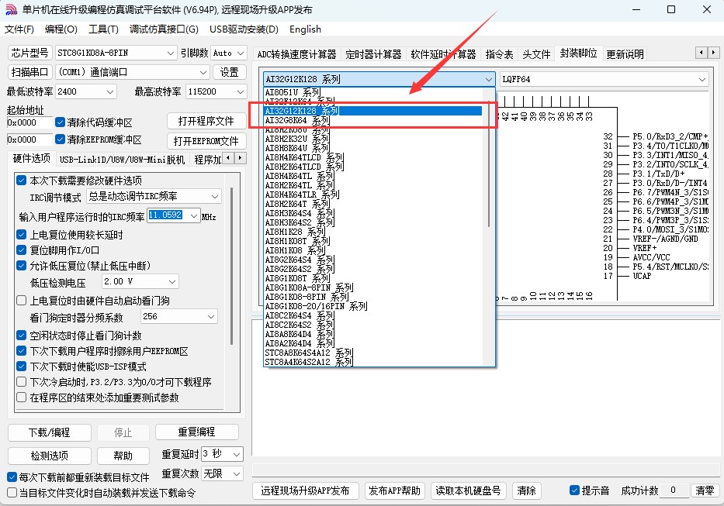
Task: Open the 编程(O) menu
Action: [x=61, y=29]
